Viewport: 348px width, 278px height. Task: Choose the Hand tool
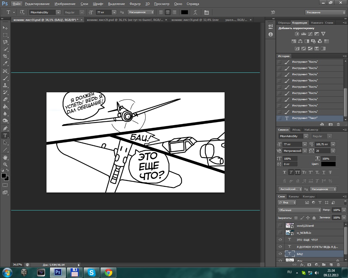5,157
